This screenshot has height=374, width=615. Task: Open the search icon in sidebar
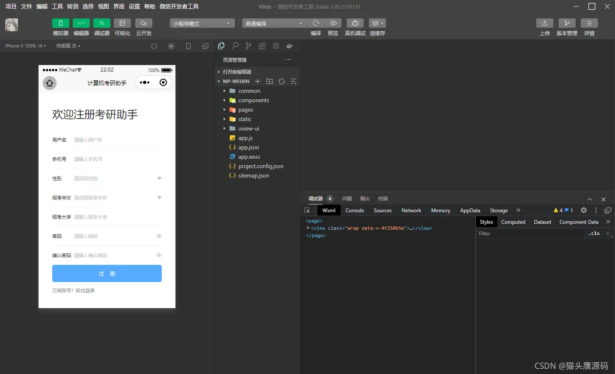tap(235, 46)
